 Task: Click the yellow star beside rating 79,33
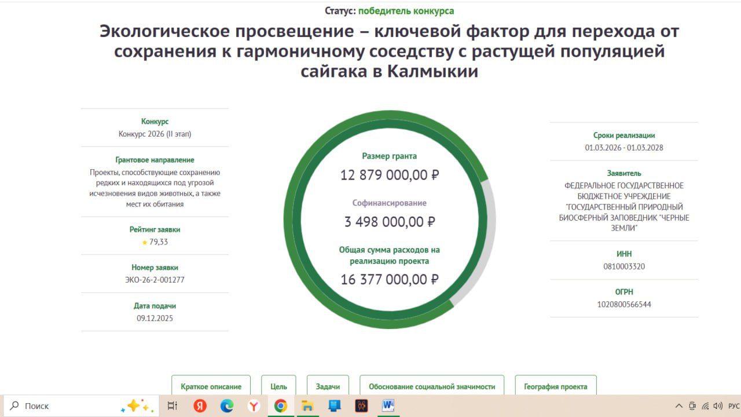point(145,243)
